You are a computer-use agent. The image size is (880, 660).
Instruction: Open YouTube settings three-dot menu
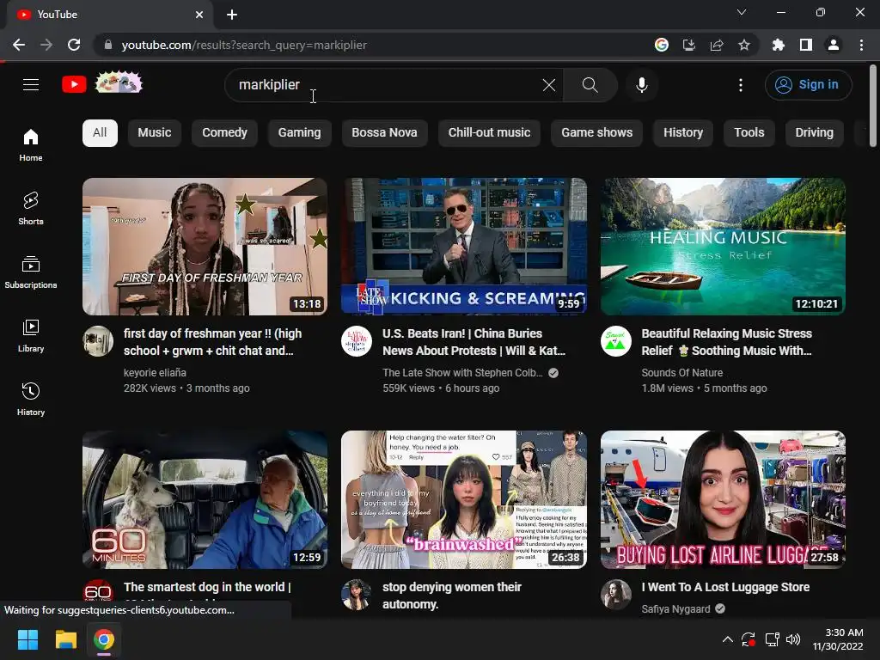pyautogui.click(x=740, y=85)
